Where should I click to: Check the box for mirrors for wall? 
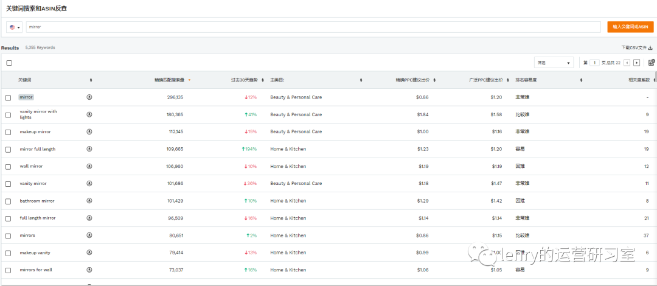tap(9, 271)
